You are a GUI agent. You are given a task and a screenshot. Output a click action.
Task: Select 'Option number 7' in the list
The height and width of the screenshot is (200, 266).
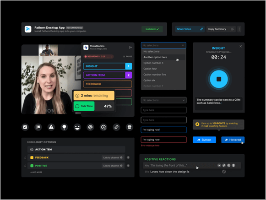point(163,86)
